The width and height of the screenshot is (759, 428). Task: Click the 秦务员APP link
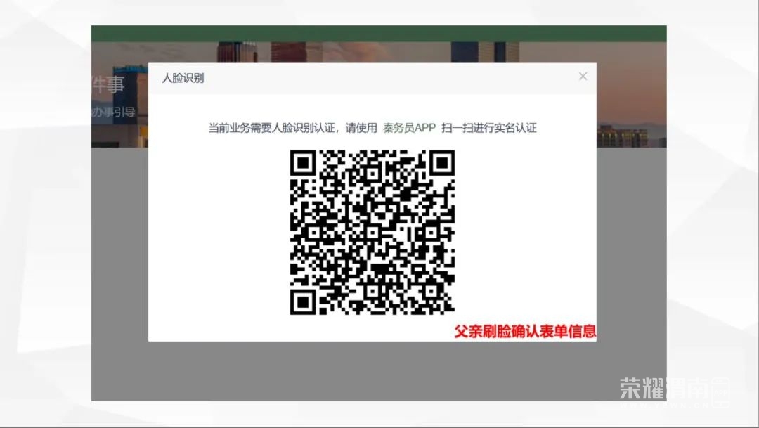[410, 128]
